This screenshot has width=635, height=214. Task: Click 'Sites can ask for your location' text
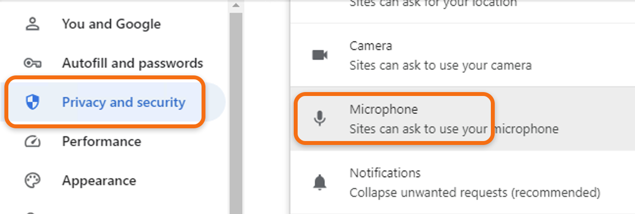tap(433, 4)
